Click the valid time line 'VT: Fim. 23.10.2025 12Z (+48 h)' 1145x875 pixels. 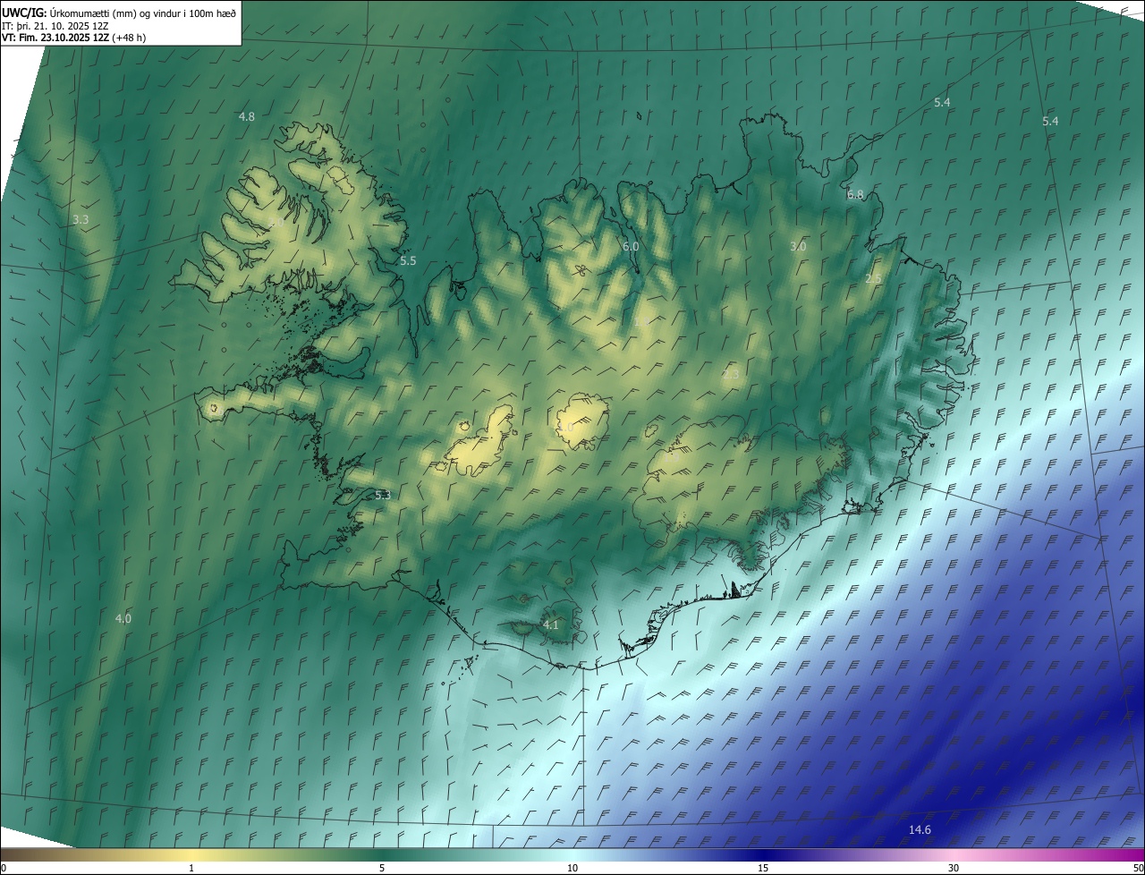[x=73, y=38]
